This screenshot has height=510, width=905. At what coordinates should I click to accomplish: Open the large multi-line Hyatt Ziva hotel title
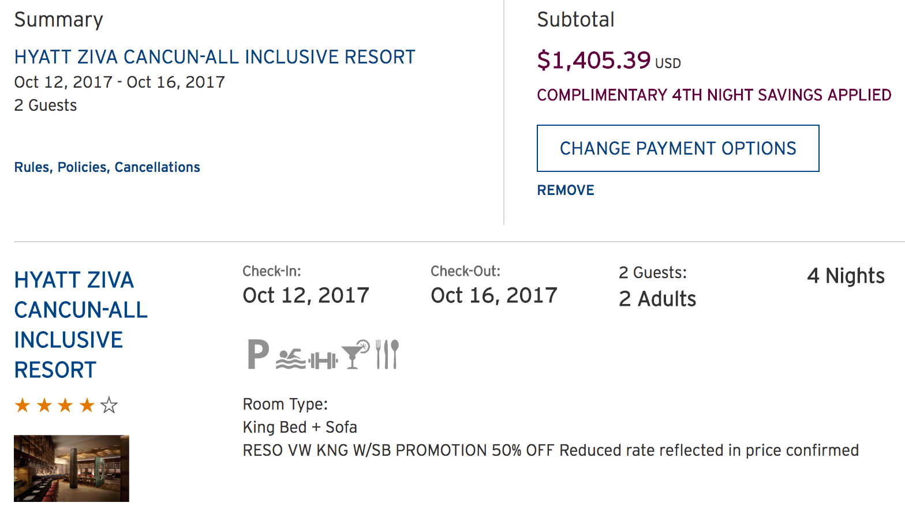click(x=81, y=325)
